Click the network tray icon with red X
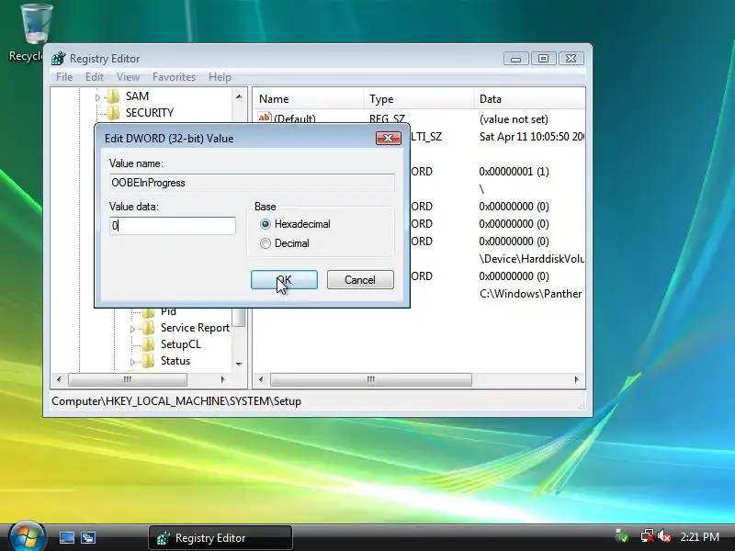 click(x=647, y=536)
